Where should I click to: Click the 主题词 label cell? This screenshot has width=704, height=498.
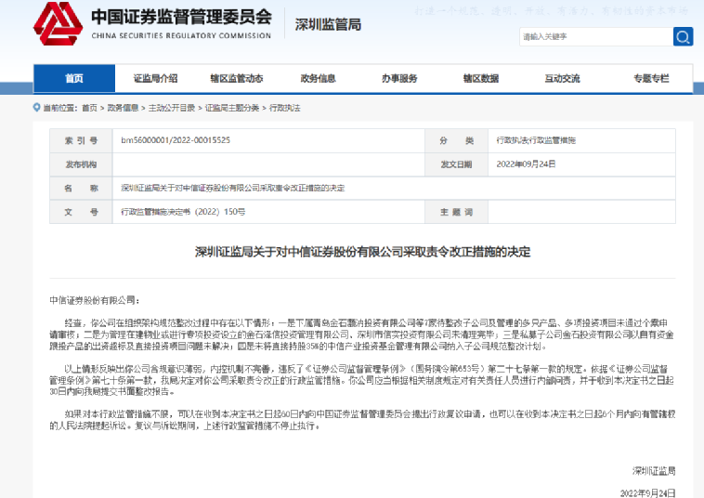(x=456, y=212)
